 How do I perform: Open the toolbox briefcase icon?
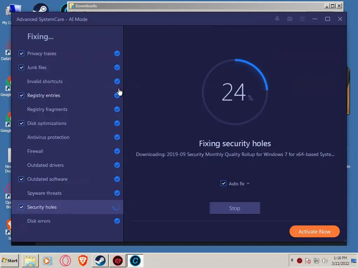(290, 19)
